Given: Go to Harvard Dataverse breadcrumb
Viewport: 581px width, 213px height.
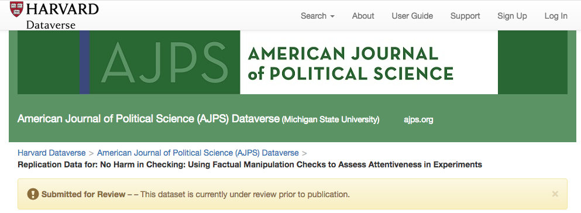Looking at the screenshot, I should 51,153.
